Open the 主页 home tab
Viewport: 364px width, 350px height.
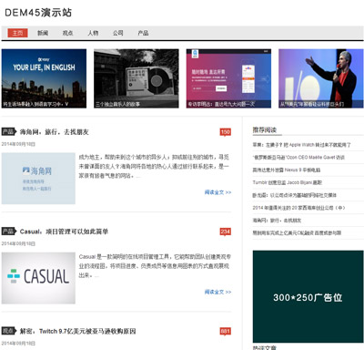(17, 33)
